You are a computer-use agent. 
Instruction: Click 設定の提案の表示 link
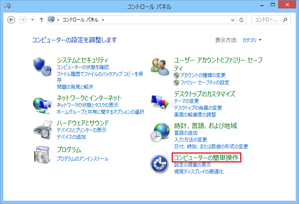pos(193,164)
